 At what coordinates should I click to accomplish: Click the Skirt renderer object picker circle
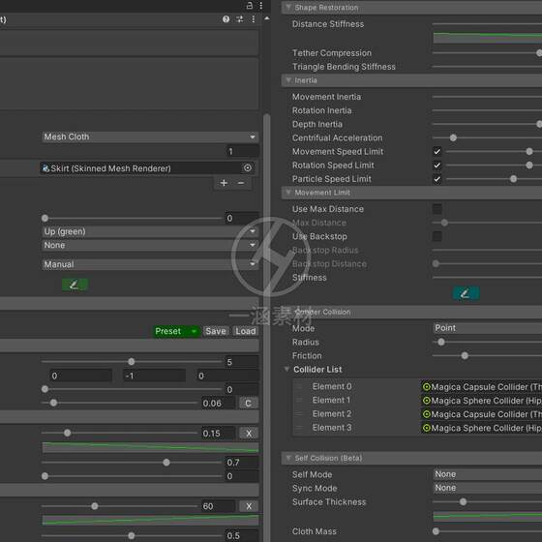click(248, 168)
